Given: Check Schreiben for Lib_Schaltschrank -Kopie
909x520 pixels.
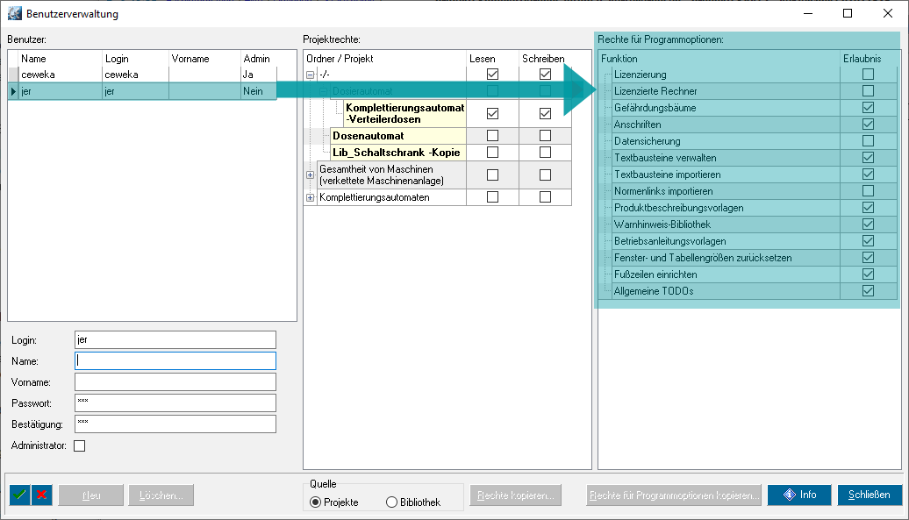Looking at the screenshot, I should click(545, 153).
